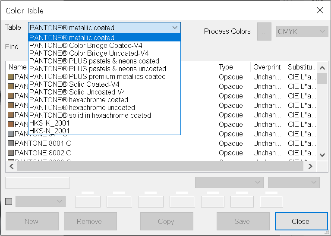Click the New button
331x236 pixels.
32,221
